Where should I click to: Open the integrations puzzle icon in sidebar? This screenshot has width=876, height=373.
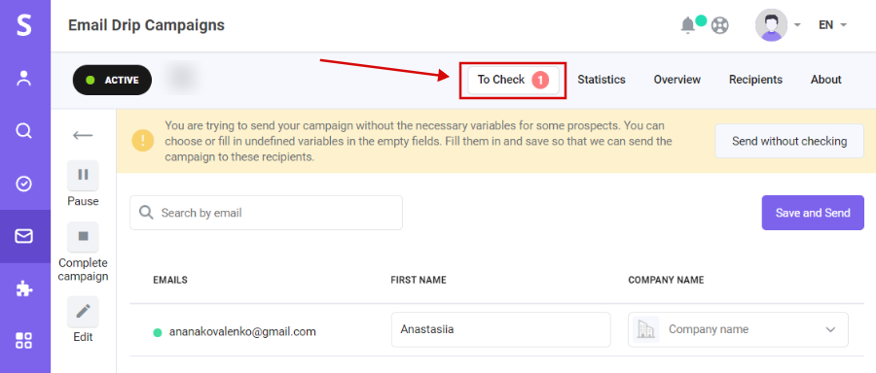pos(24,288)
